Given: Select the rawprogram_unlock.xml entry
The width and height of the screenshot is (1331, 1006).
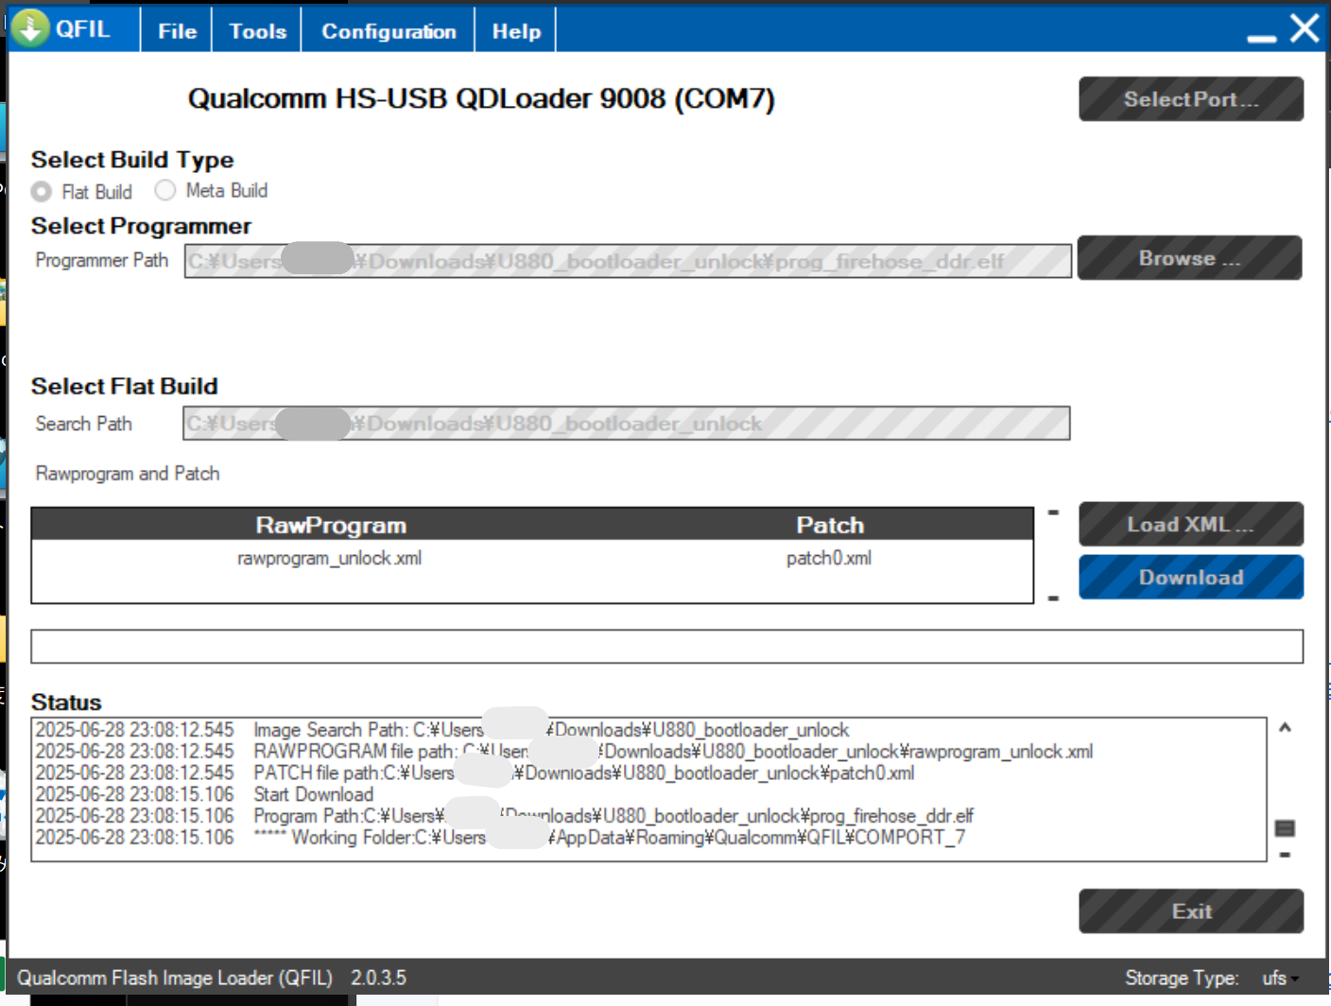Looking at the screenshot, I should pos(329,558).
